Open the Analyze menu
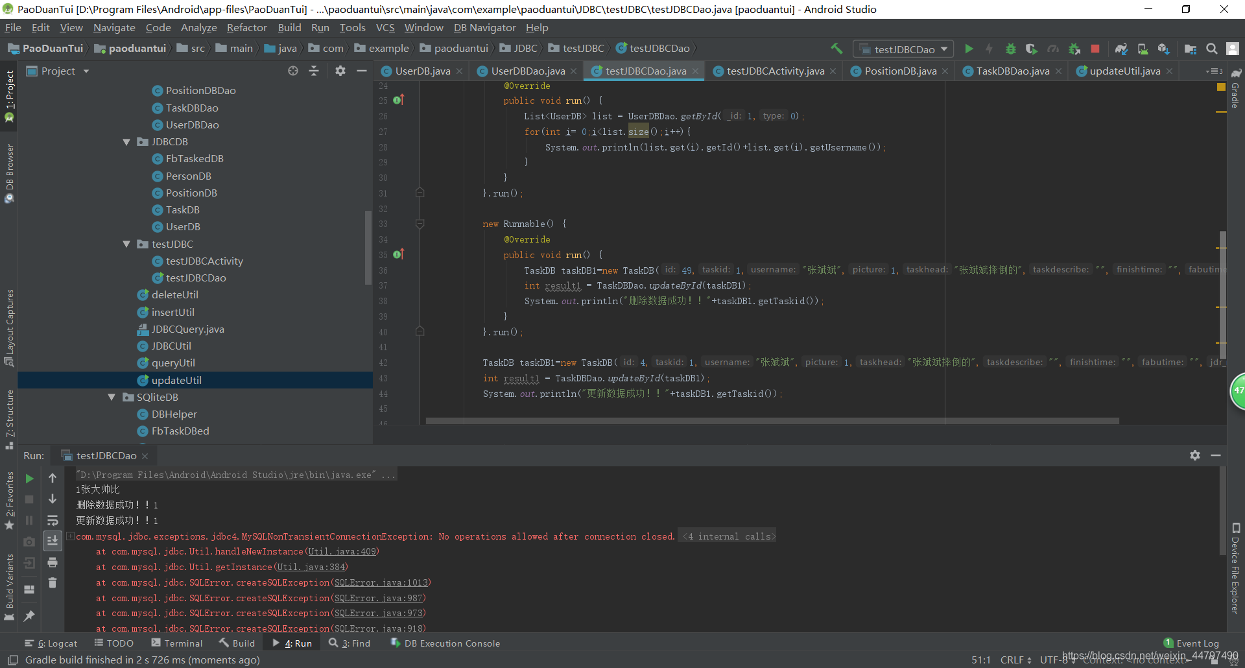Viewport: 1245px width, 668px height. tap(198, 28)
